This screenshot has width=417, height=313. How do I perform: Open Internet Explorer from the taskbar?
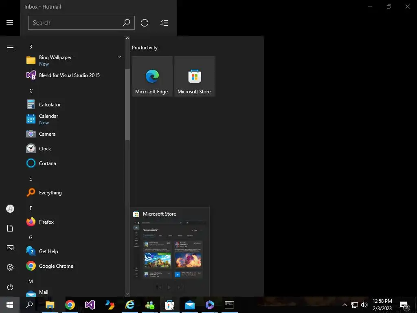click(130, 305)
